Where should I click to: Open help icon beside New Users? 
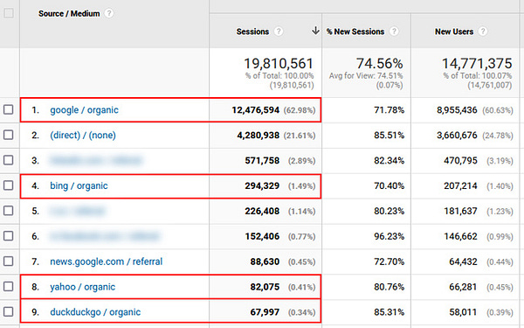[x=483, y=31]
